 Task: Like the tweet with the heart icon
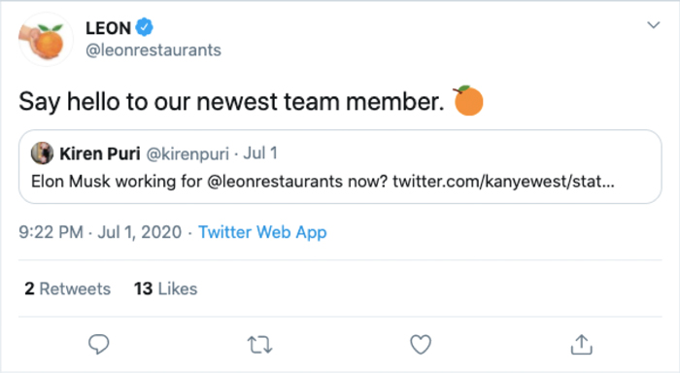point(421,345)
